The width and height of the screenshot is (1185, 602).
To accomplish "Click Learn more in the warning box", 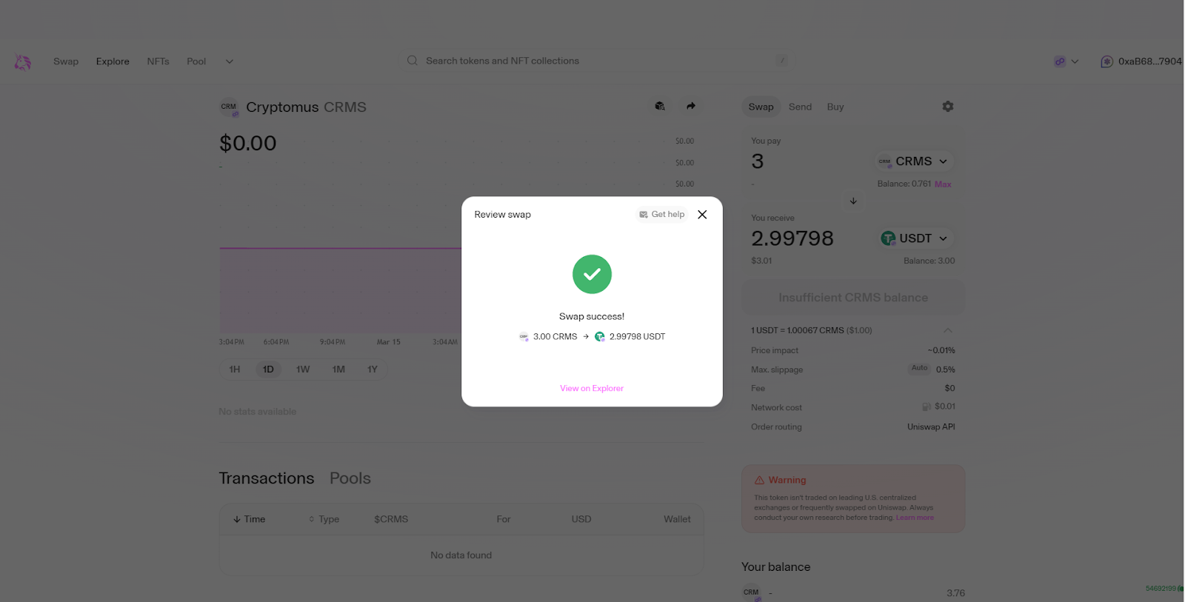I will click(x=915, y=517).
